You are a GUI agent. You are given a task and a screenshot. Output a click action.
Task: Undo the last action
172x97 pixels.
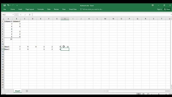click(x=8, y=5)
